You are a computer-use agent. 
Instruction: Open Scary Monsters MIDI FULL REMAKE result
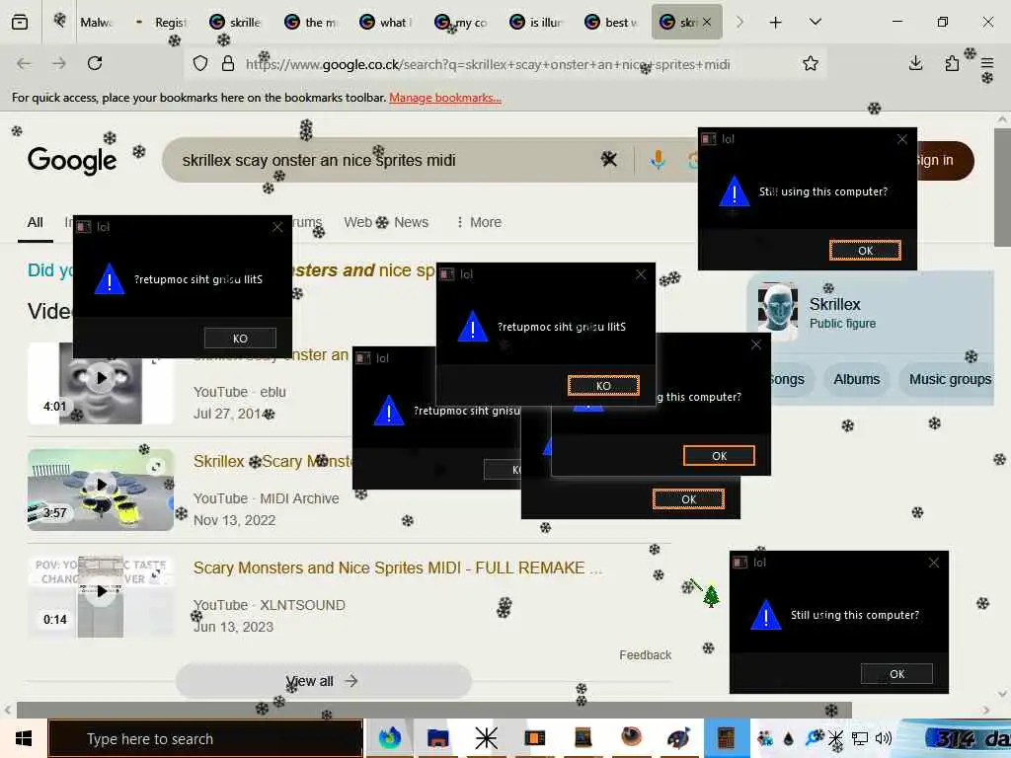(397, 568)
